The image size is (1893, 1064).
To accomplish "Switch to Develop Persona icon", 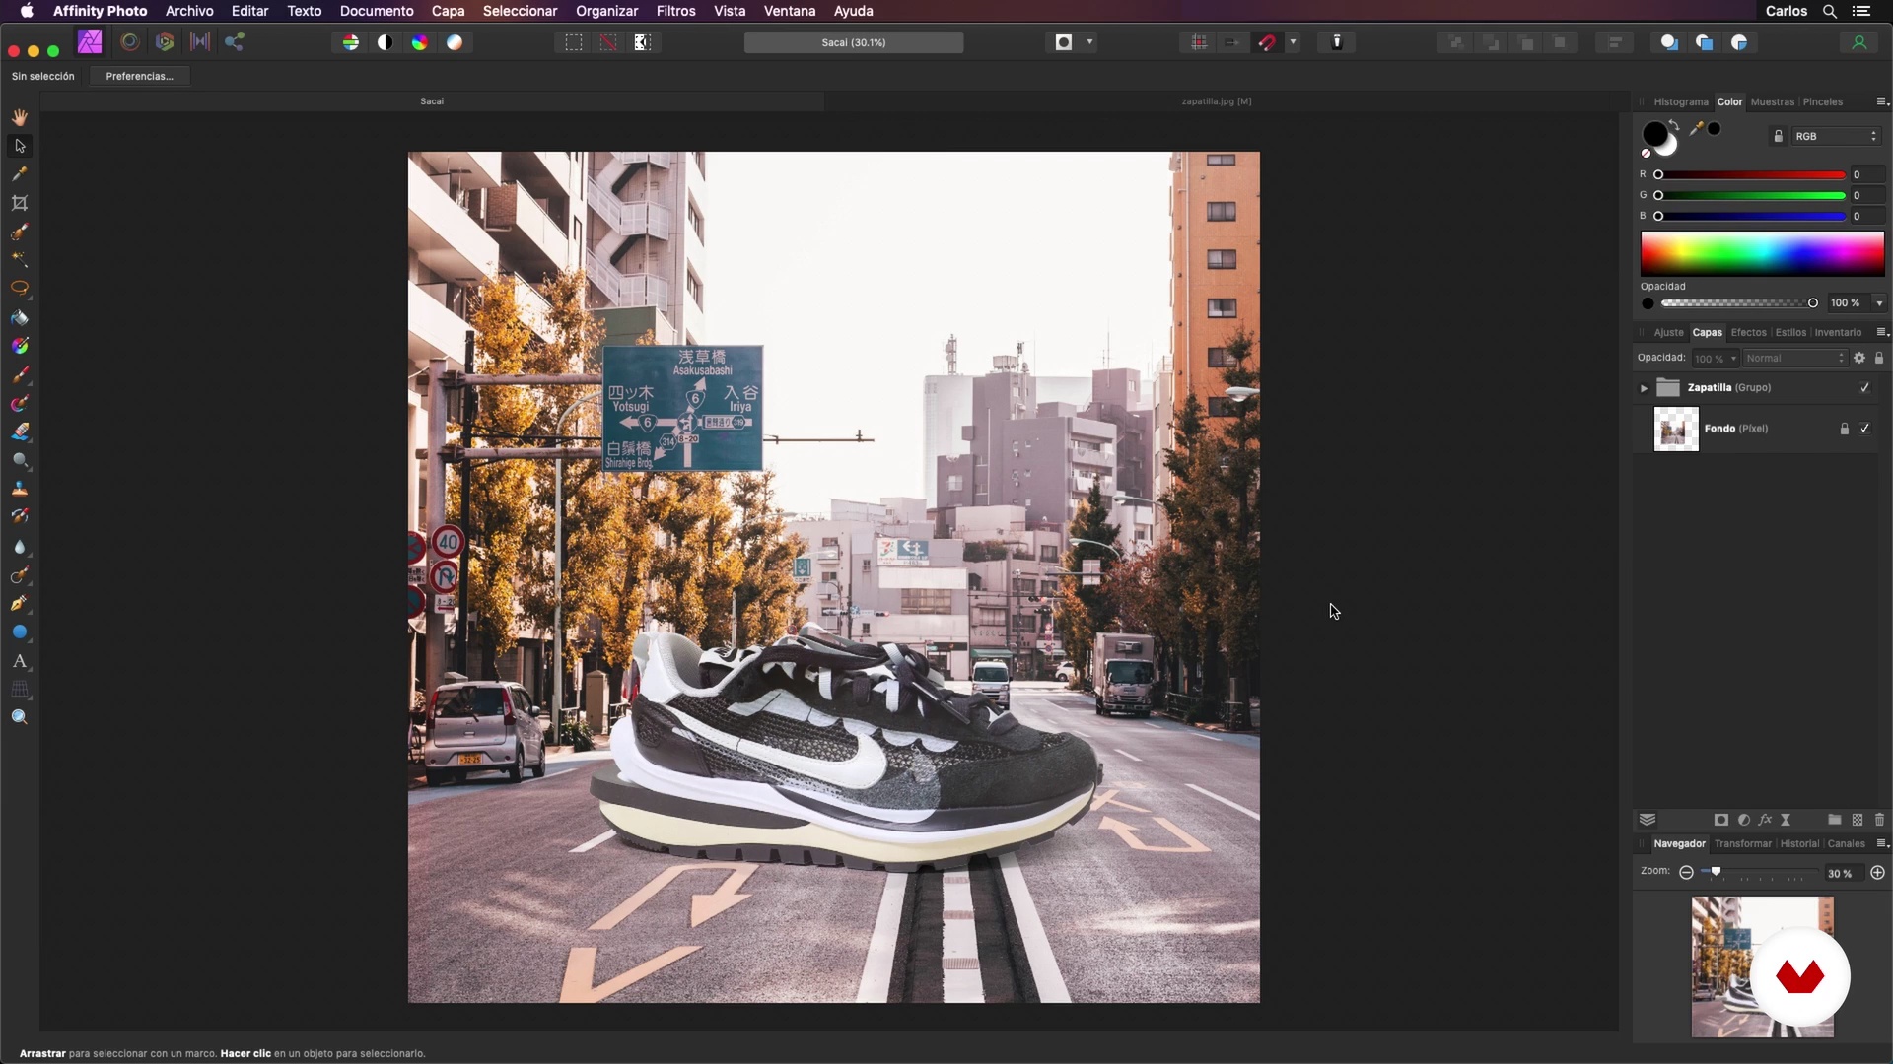I will coord(165,42).
